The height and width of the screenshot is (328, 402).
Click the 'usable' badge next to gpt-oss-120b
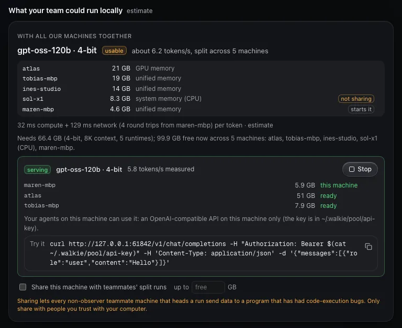tap(114, 51)
